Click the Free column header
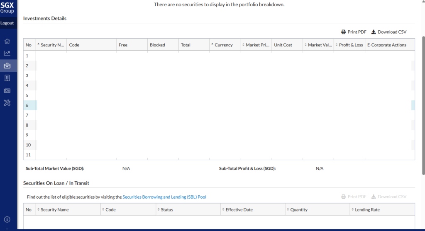The image size is (425, 231). click(x=132, y=45)
